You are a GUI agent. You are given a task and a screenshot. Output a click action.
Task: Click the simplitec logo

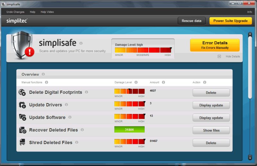17,21
